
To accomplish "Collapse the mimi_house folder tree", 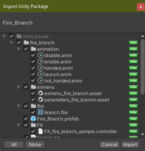I will click(x=4, y=36).
